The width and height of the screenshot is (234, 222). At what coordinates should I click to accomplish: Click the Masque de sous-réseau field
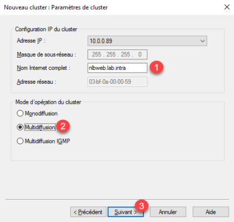point(118,54)
